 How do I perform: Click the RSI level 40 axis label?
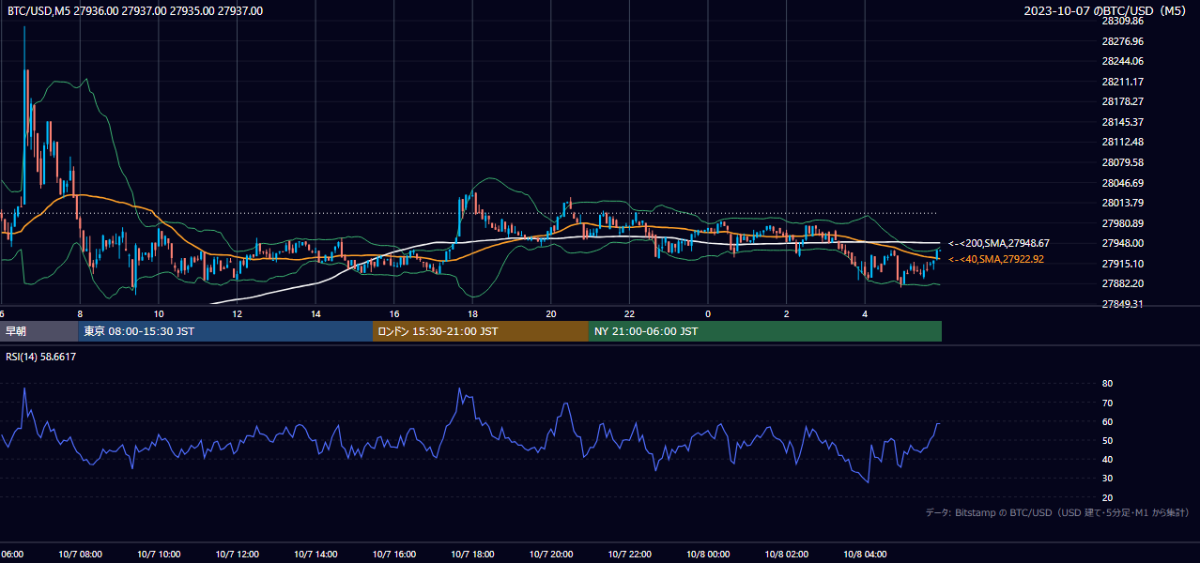tap(1107, 459)
